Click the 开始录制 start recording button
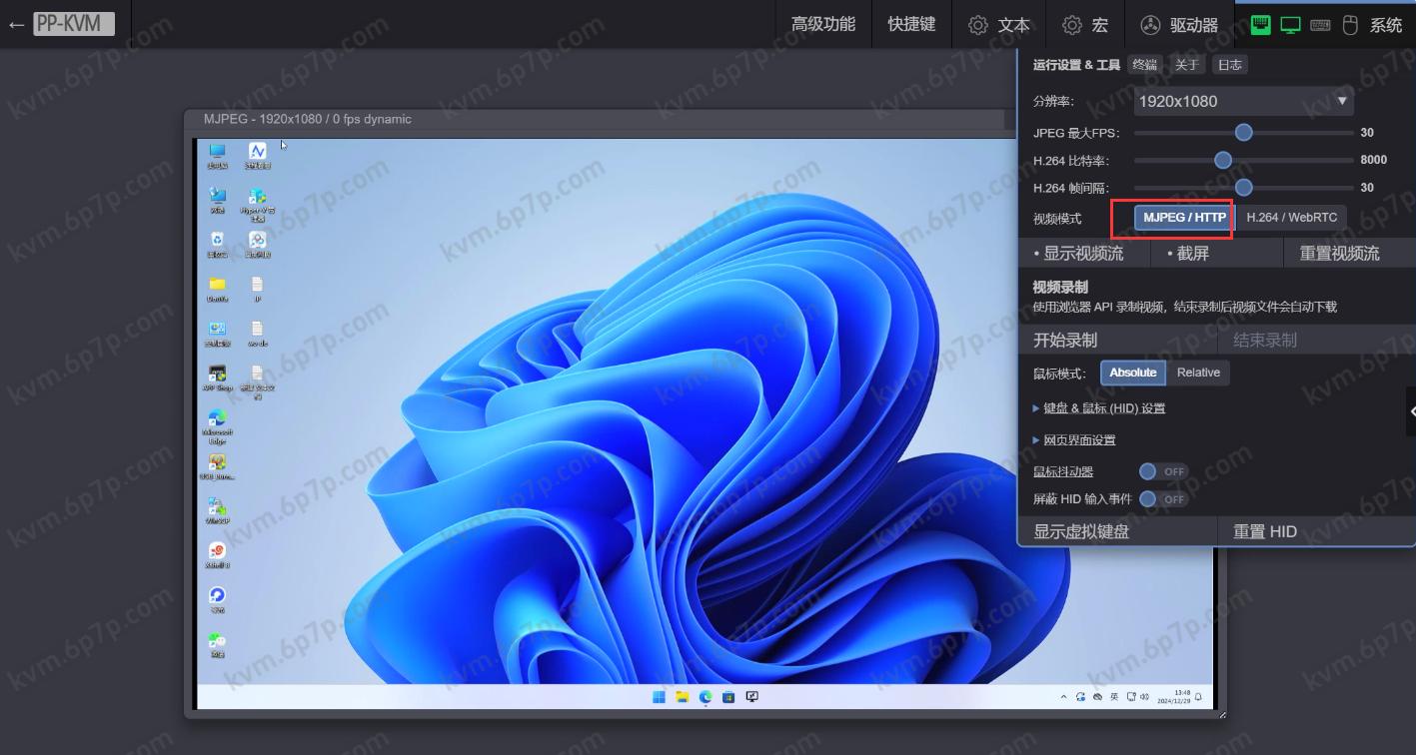 click(1065, 341)
